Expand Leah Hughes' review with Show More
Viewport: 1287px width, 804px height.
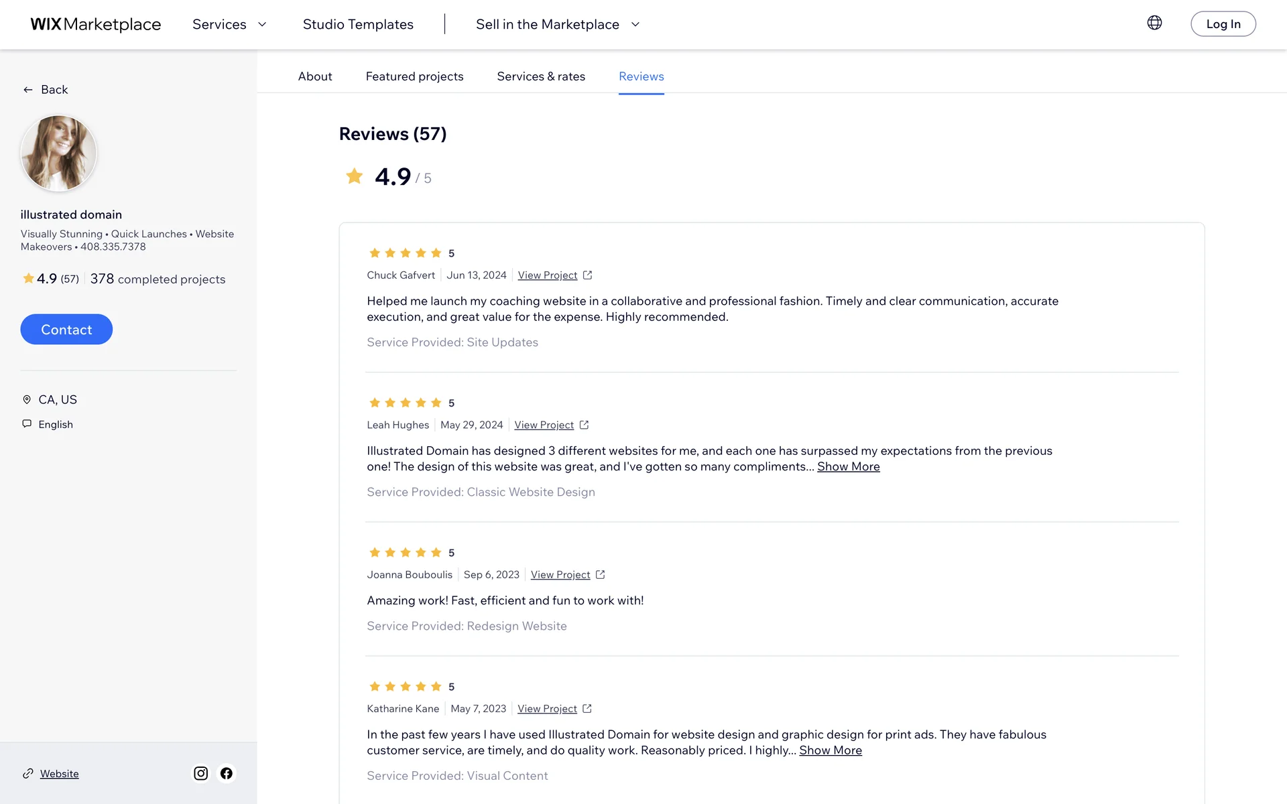click(x=848, y=466)
